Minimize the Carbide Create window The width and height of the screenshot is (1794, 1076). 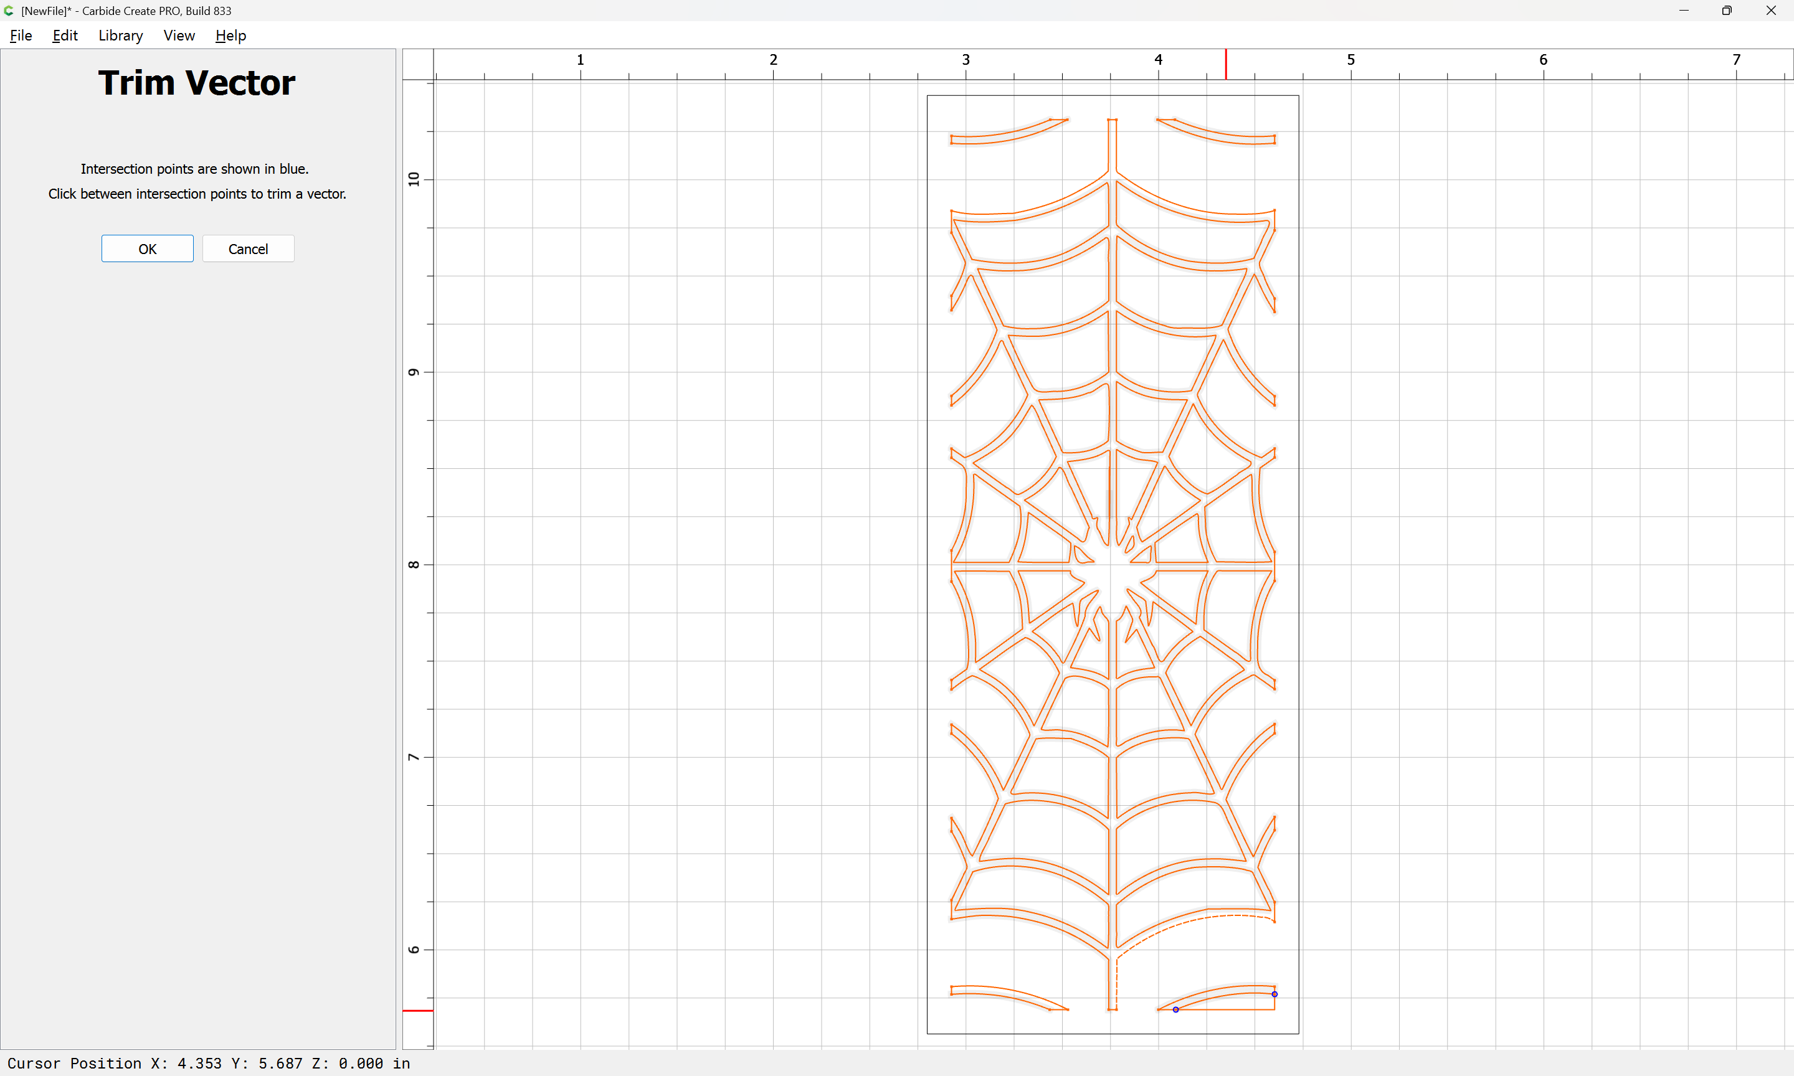[x=1683, y=11]
